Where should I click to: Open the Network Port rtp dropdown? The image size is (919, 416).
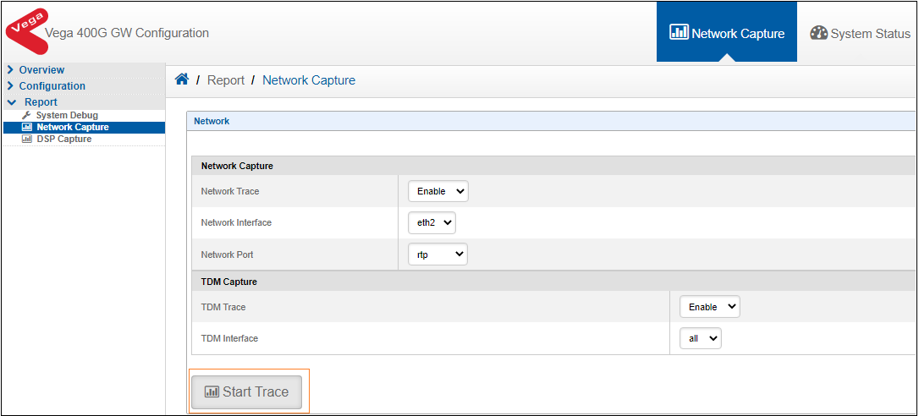(x=437, y=255)
